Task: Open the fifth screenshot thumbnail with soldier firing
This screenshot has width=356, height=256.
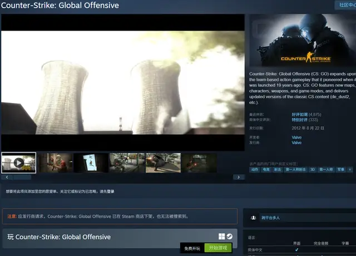Action: tap(163, 163)
